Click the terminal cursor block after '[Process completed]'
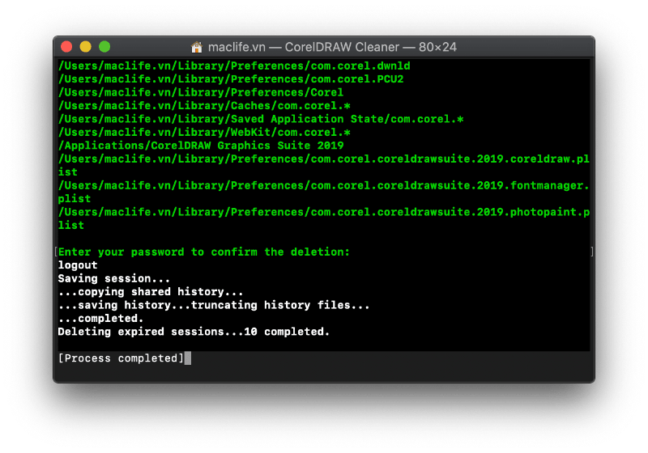Viewport: 648px width, 453px height. (x=188, y=358)
